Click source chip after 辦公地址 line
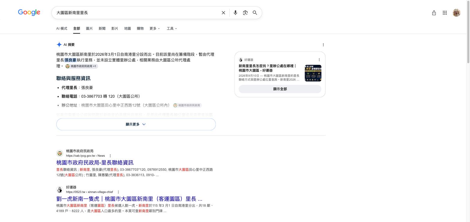The height and width of the screenshot is (222, 470). 187,105
